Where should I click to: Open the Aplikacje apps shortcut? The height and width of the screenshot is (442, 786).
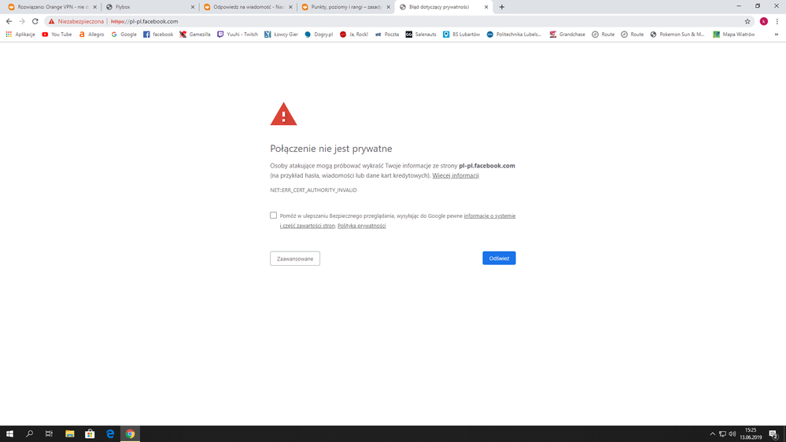(x=20, y=35)
